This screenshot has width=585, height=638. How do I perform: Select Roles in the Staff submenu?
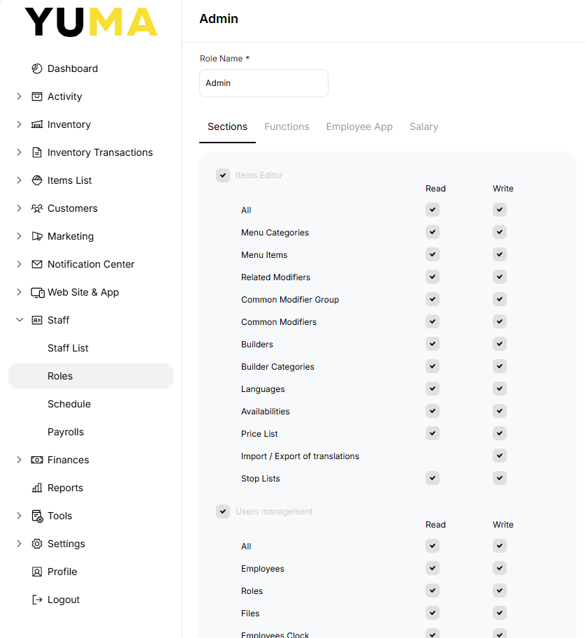click(91, 376)
